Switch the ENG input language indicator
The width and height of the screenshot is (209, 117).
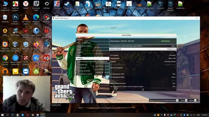(x=198, y=115)
